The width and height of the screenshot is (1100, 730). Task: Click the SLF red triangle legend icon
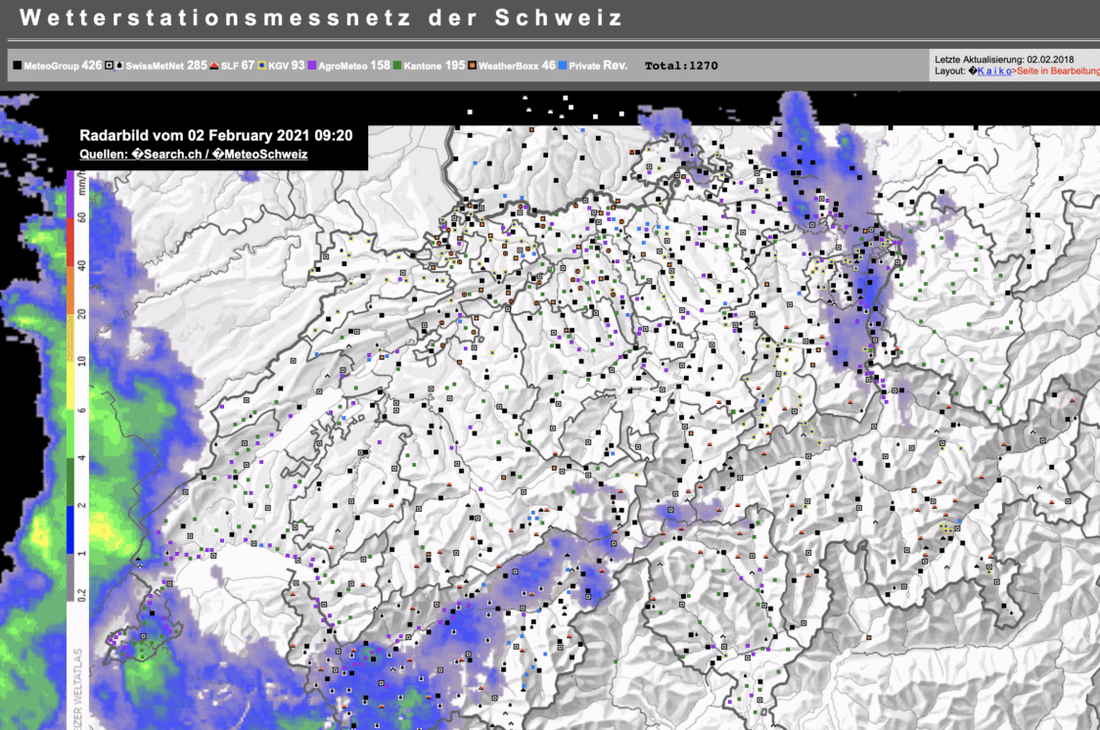tap(214, 66)
